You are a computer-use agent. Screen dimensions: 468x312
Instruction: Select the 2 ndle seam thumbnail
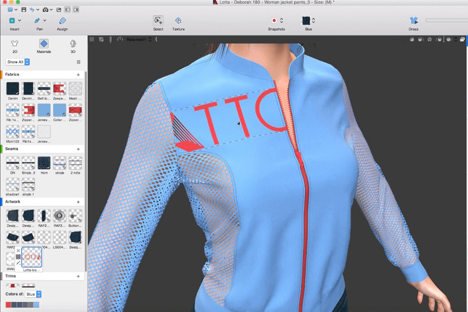coord(75,163)
